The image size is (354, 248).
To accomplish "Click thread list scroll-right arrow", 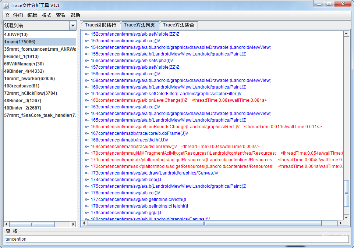I will point(73,224).
